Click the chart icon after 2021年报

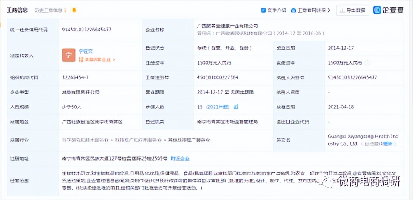(x=236, y=107)
